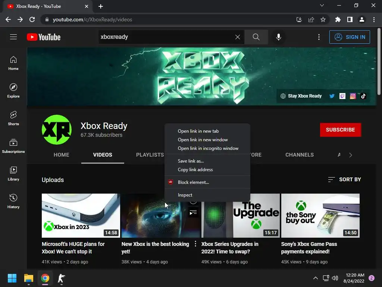The width and height of the screenshot is (382, 287).
Task: Open File Explorer from taskbar
Action: click(28, 278)
